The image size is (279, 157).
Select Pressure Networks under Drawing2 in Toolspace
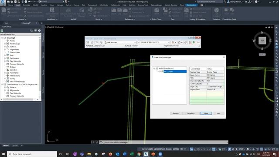(x=17, y=64)
